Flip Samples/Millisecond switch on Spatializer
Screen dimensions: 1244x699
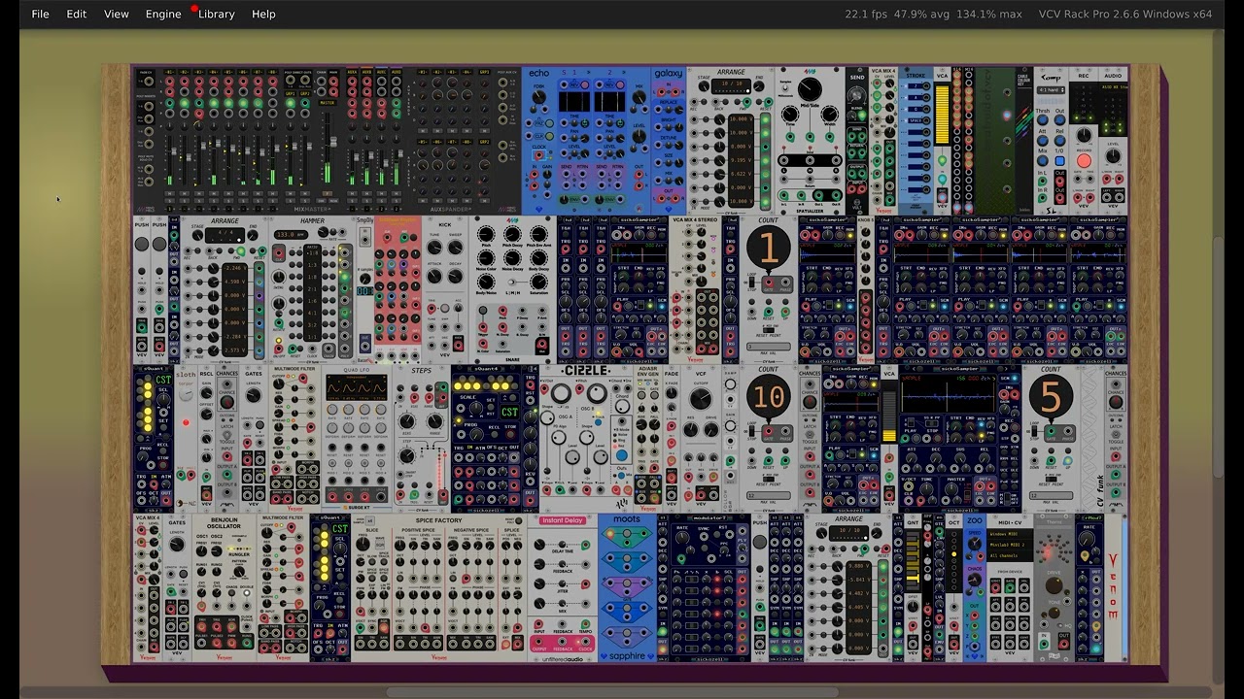pos(785,87)
